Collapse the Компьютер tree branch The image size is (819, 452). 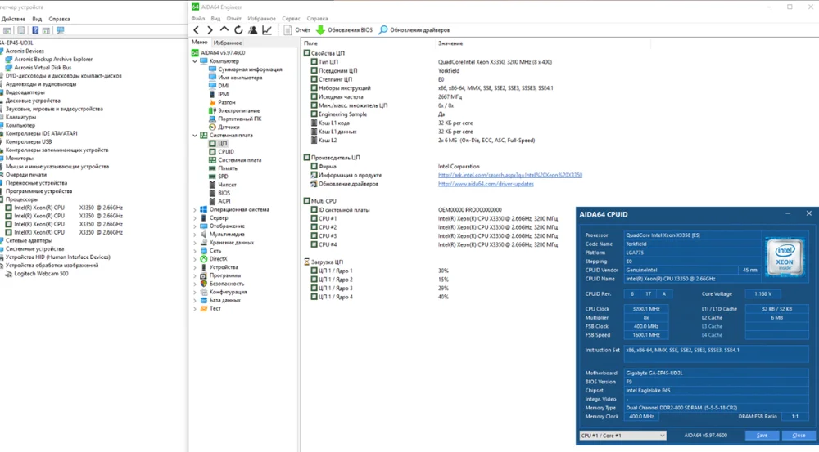pyautogui.click(x=195, y=61)
